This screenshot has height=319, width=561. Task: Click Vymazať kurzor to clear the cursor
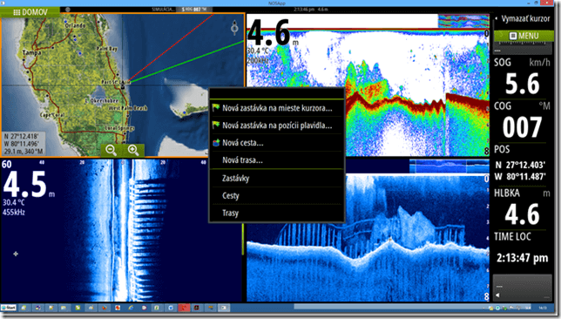(x=525, y=18)
